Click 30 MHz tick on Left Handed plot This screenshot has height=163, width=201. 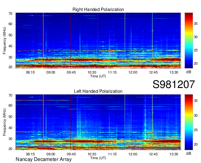tap(10, 139)
